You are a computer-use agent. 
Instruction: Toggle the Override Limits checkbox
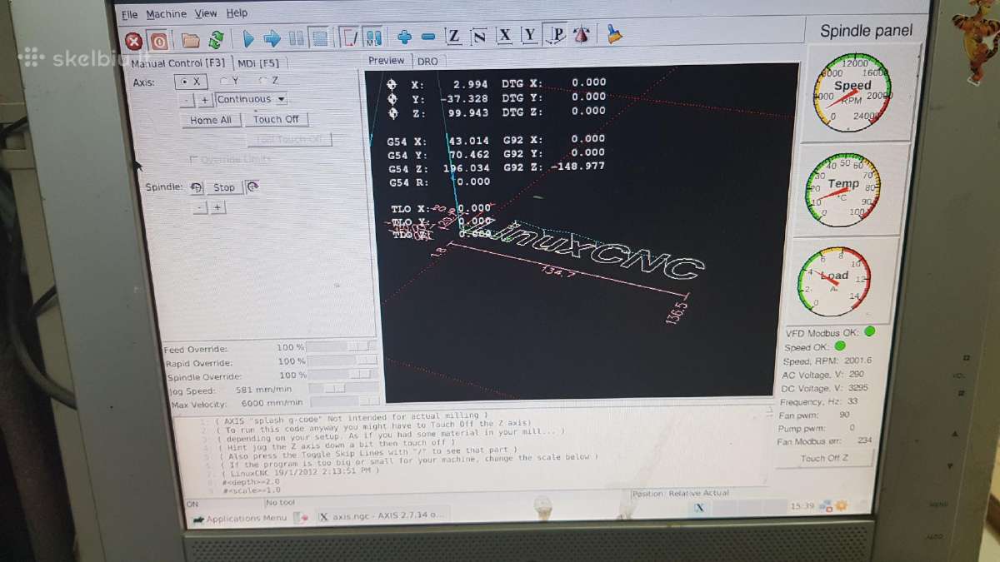pyautogui.click(x=230, y=159)
